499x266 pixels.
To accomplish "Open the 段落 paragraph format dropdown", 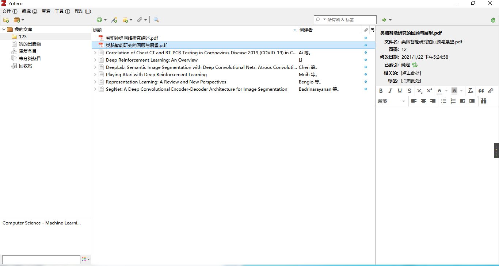I will [392, 101].
